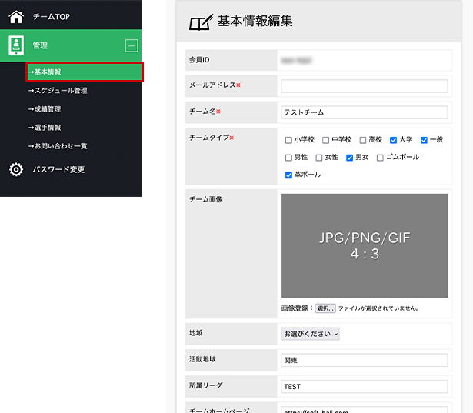Image resolution: width=473 pixels, height=413 pixels.
Task: Go to 成績管理 page
Action: [x=45, y=109]
